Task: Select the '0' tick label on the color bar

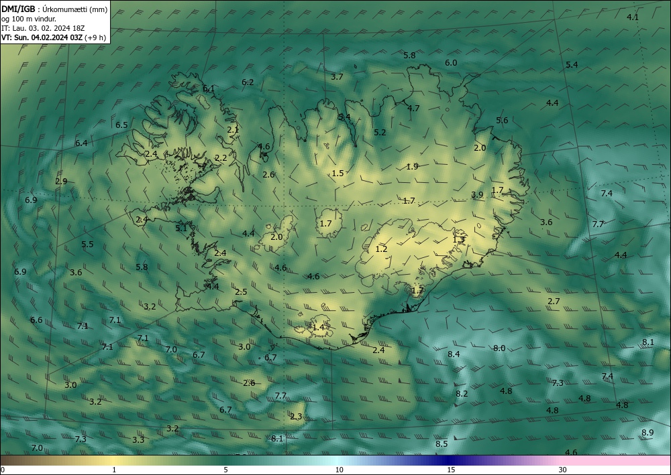Action: [x=3, y=470]
